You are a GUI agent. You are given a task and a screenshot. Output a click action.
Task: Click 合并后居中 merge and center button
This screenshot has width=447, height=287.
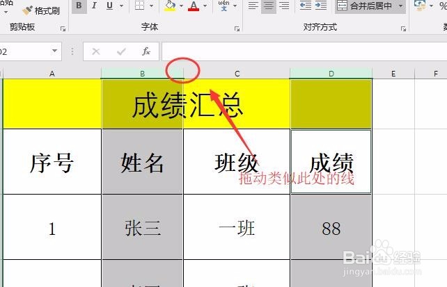point(365,6)
